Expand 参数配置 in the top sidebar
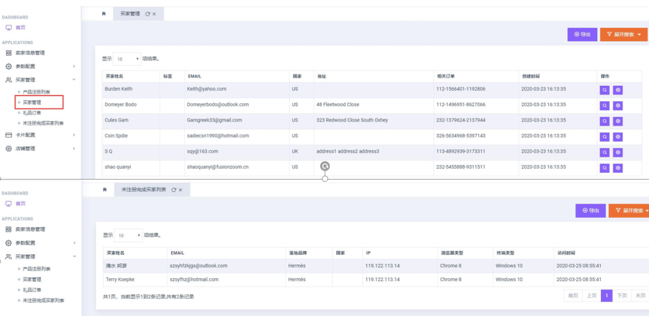649x316 pixels. [40, 66]
